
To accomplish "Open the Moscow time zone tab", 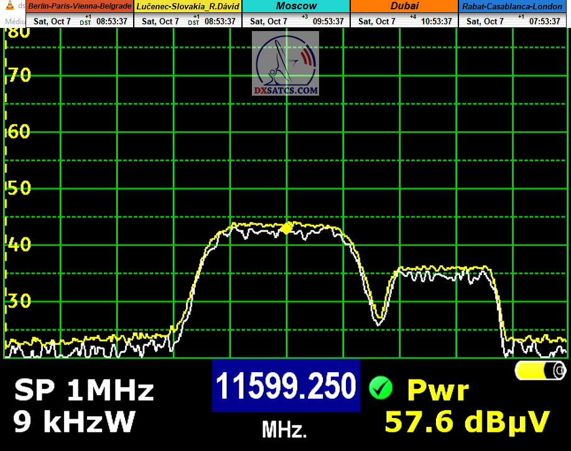I will pos(296,6).
